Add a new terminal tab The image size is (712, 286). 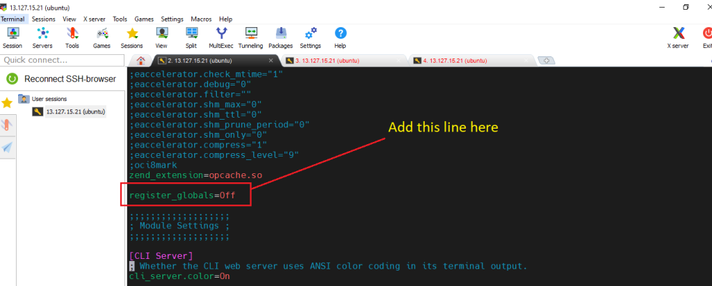tap(547, 61)
